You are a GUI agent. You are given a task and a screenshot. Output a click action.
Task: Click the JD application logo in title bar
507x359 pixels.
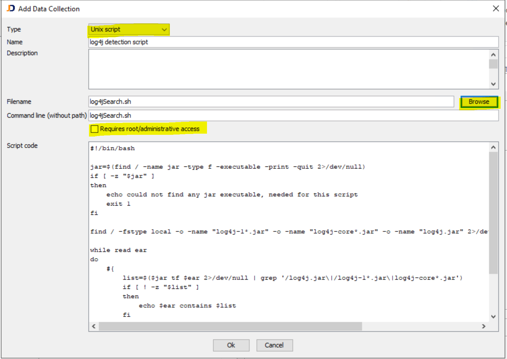pos(10,8)
